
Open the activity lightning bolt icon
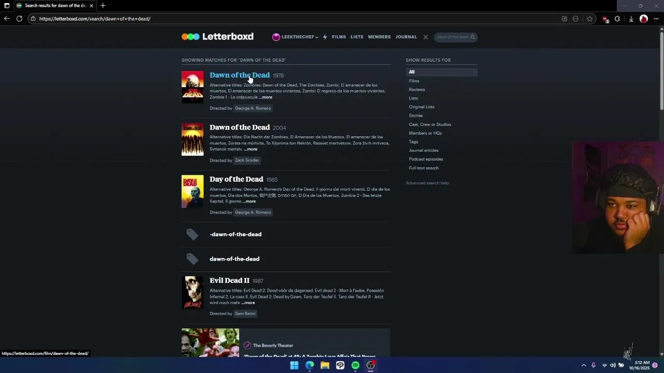(x=325, y=37)
